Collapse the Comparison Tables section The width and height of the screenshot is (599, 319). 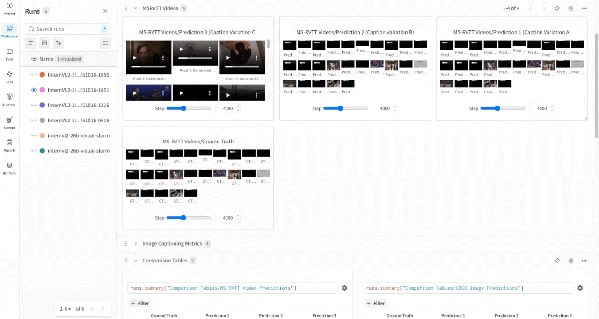(136, 260)
